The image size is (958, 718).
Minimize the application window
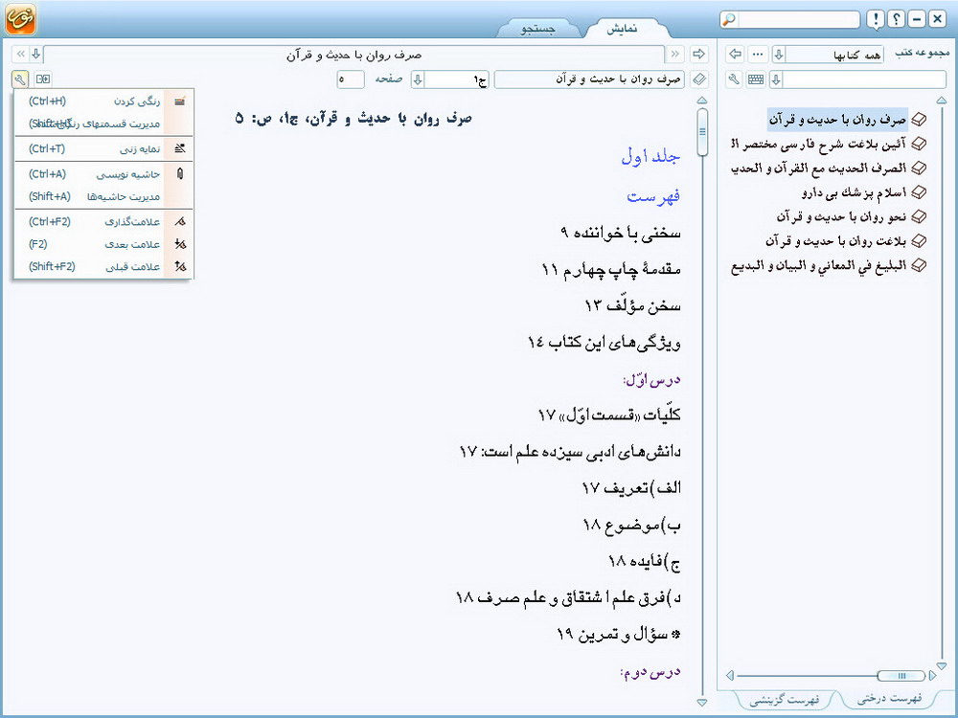tap(916, 19)
